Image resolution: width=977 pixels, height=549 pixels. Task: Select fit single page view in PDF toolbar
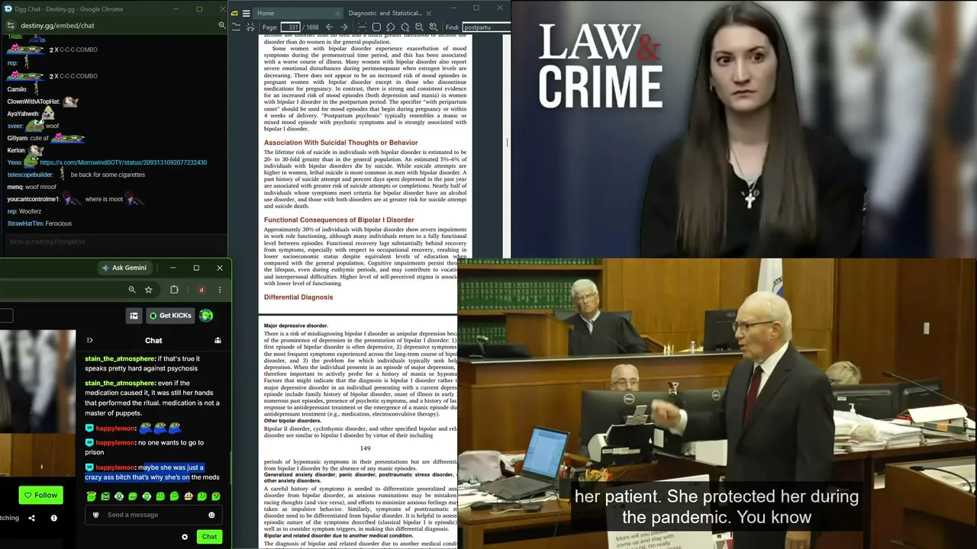(x=376, y=27)
